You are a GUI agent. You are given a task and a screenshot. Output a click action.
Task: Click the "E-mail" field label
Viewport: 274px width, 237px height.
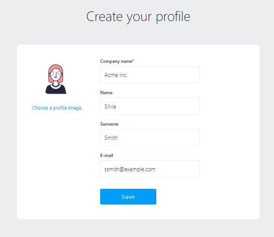[107, 156]
